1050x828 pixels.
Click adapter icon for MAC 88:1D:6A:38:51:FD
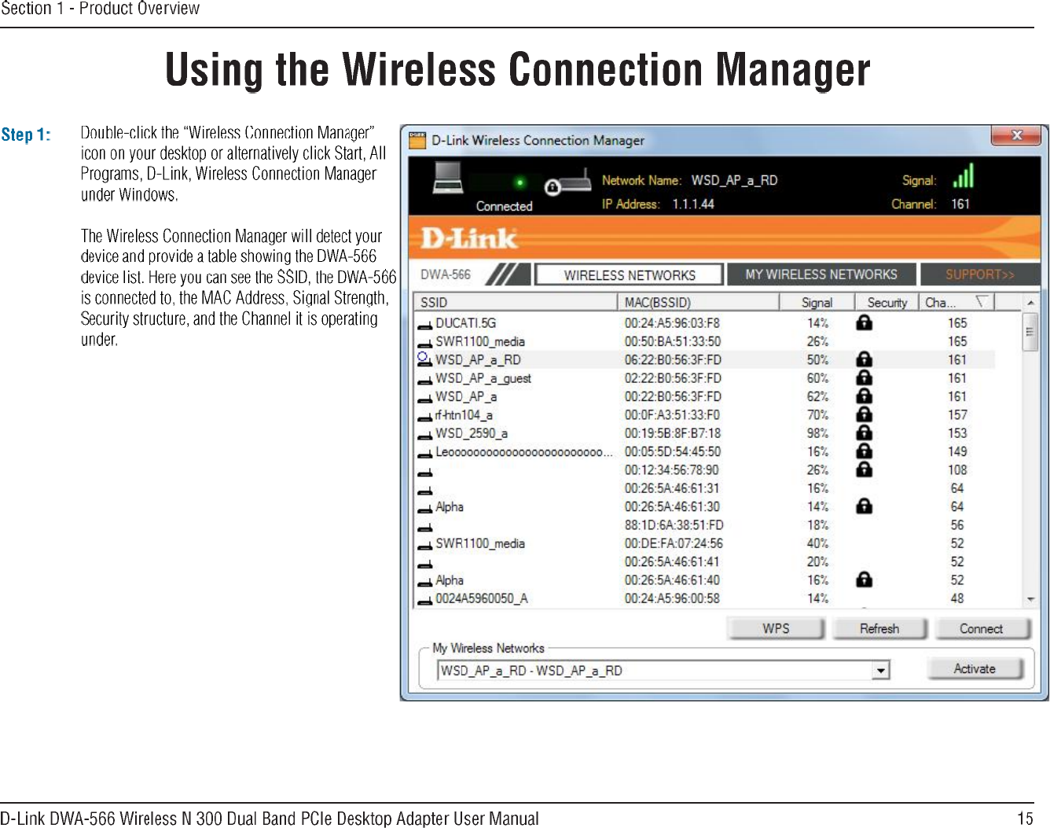tap(424, 527)
